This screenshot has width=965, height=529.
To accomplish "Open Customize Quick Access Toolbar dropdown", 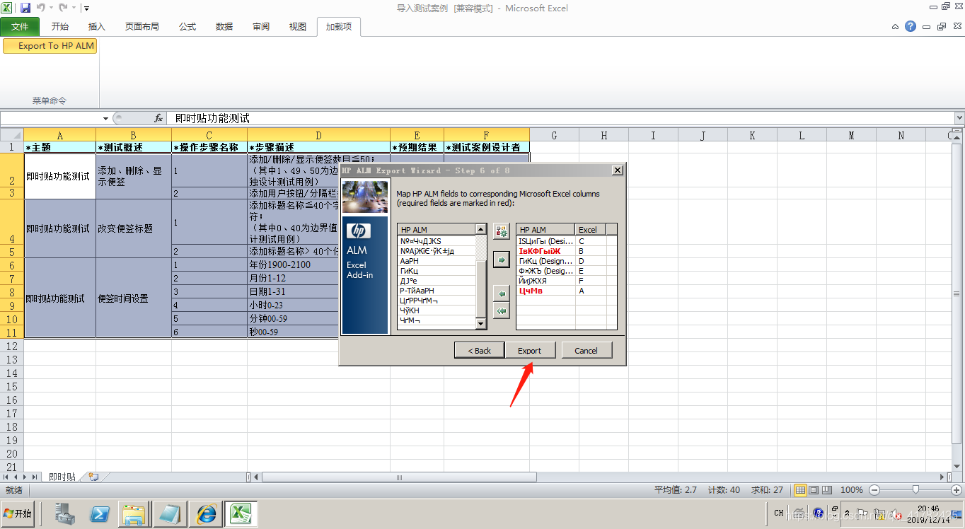I will tap(86, 8).
